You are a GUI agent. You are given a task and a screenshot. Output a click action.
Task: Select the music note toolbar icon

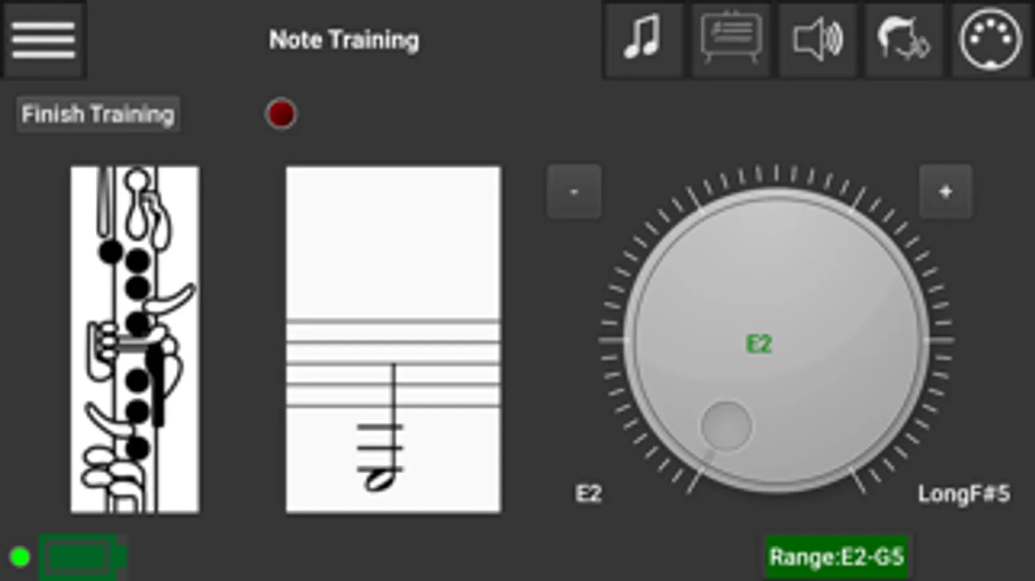tap(643, 39)
